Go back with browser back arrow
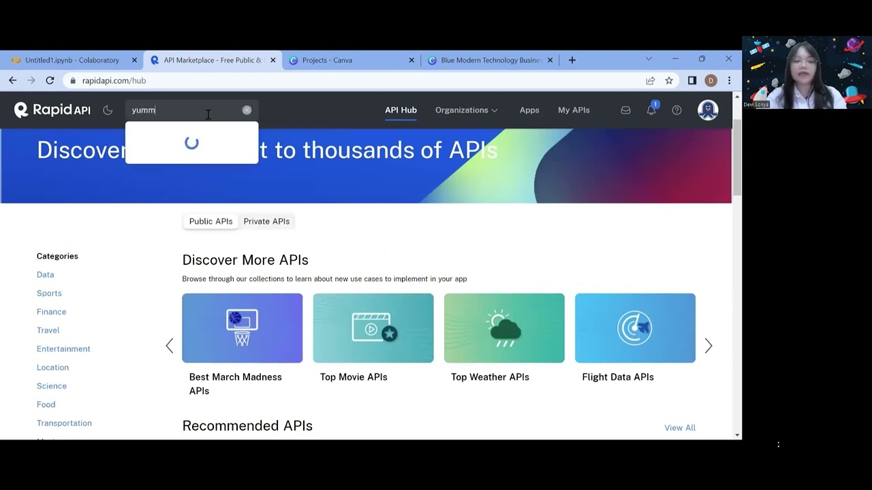Image resolution: width=872 pixels, height=490 pixels. (13, 80)
